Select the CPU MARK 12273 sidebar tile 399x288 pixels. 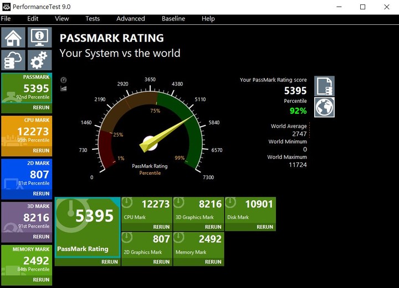[27, 131]
